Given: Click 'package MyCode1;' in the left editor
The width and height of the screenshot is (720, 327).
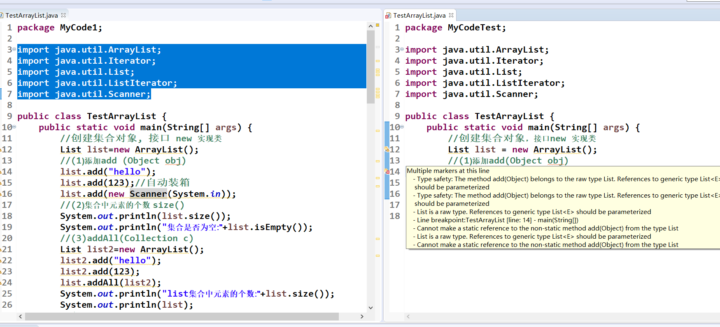Looking at the screenshot, I should coord(60,28).
